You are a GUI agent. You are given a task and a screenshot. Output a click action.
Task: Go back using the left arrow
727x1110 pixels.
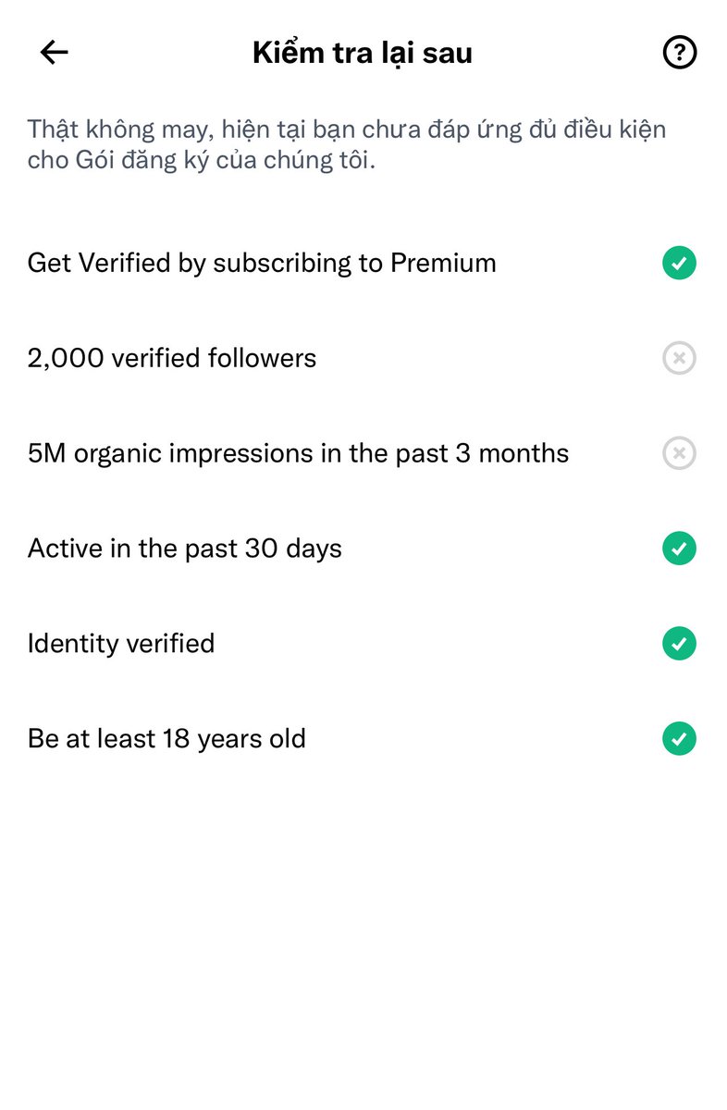click(55, 53)
